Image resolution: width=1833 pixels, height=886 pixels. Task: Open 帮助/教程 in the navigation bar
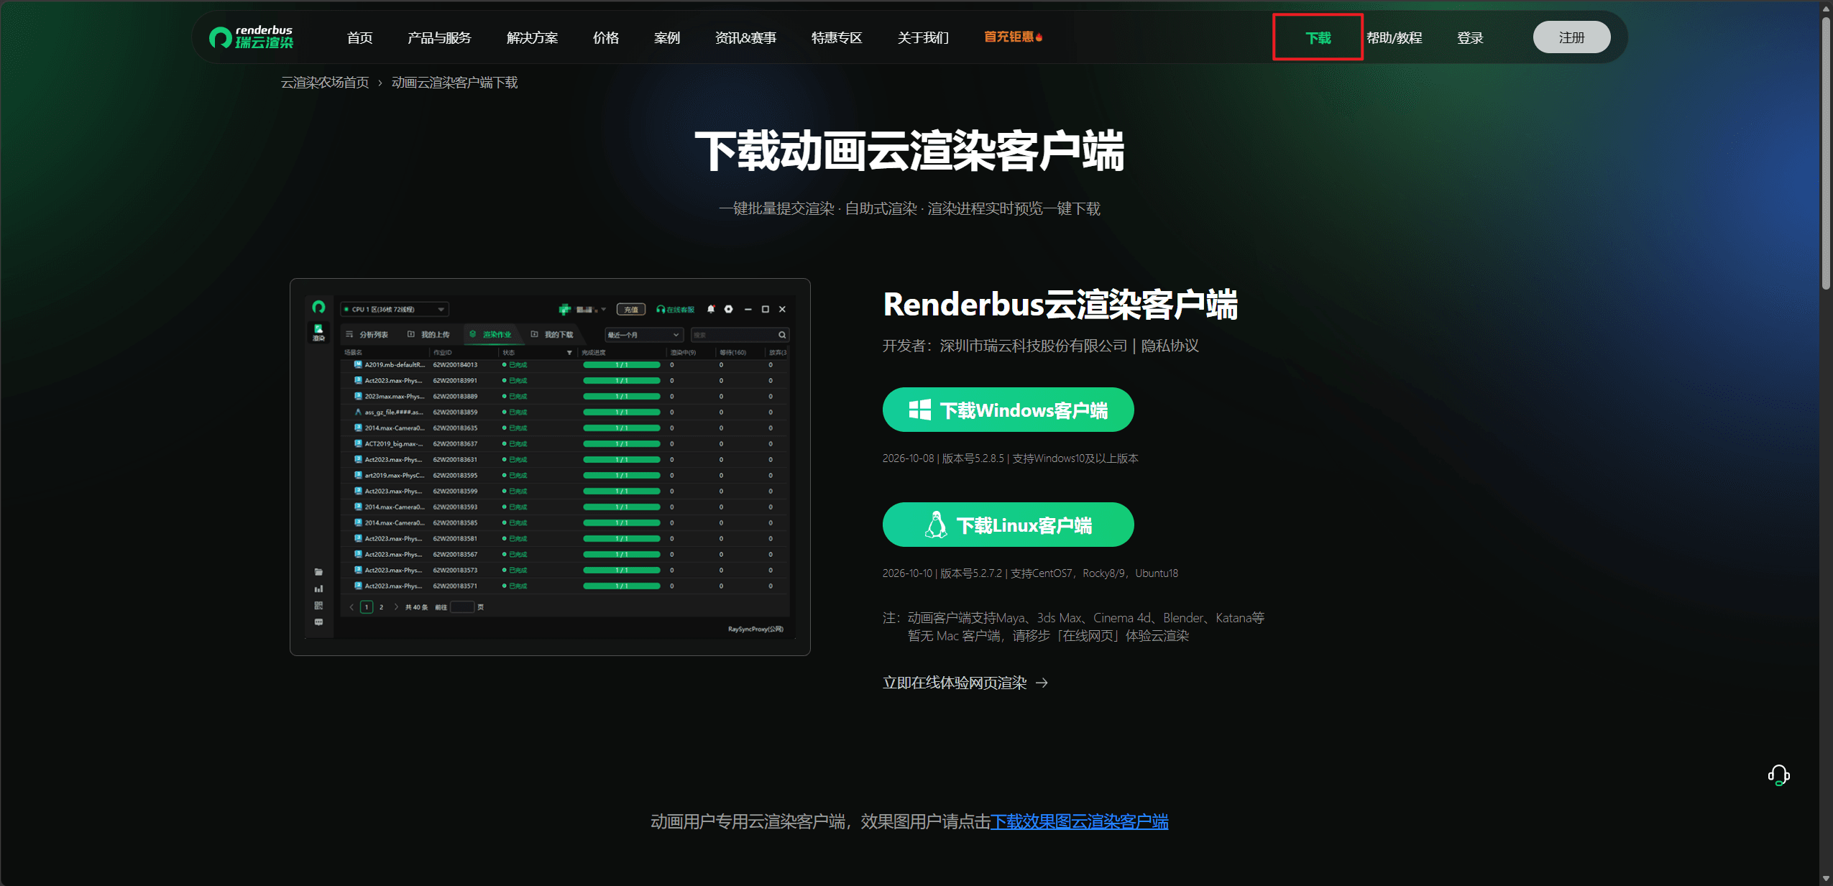(1394, 37)
